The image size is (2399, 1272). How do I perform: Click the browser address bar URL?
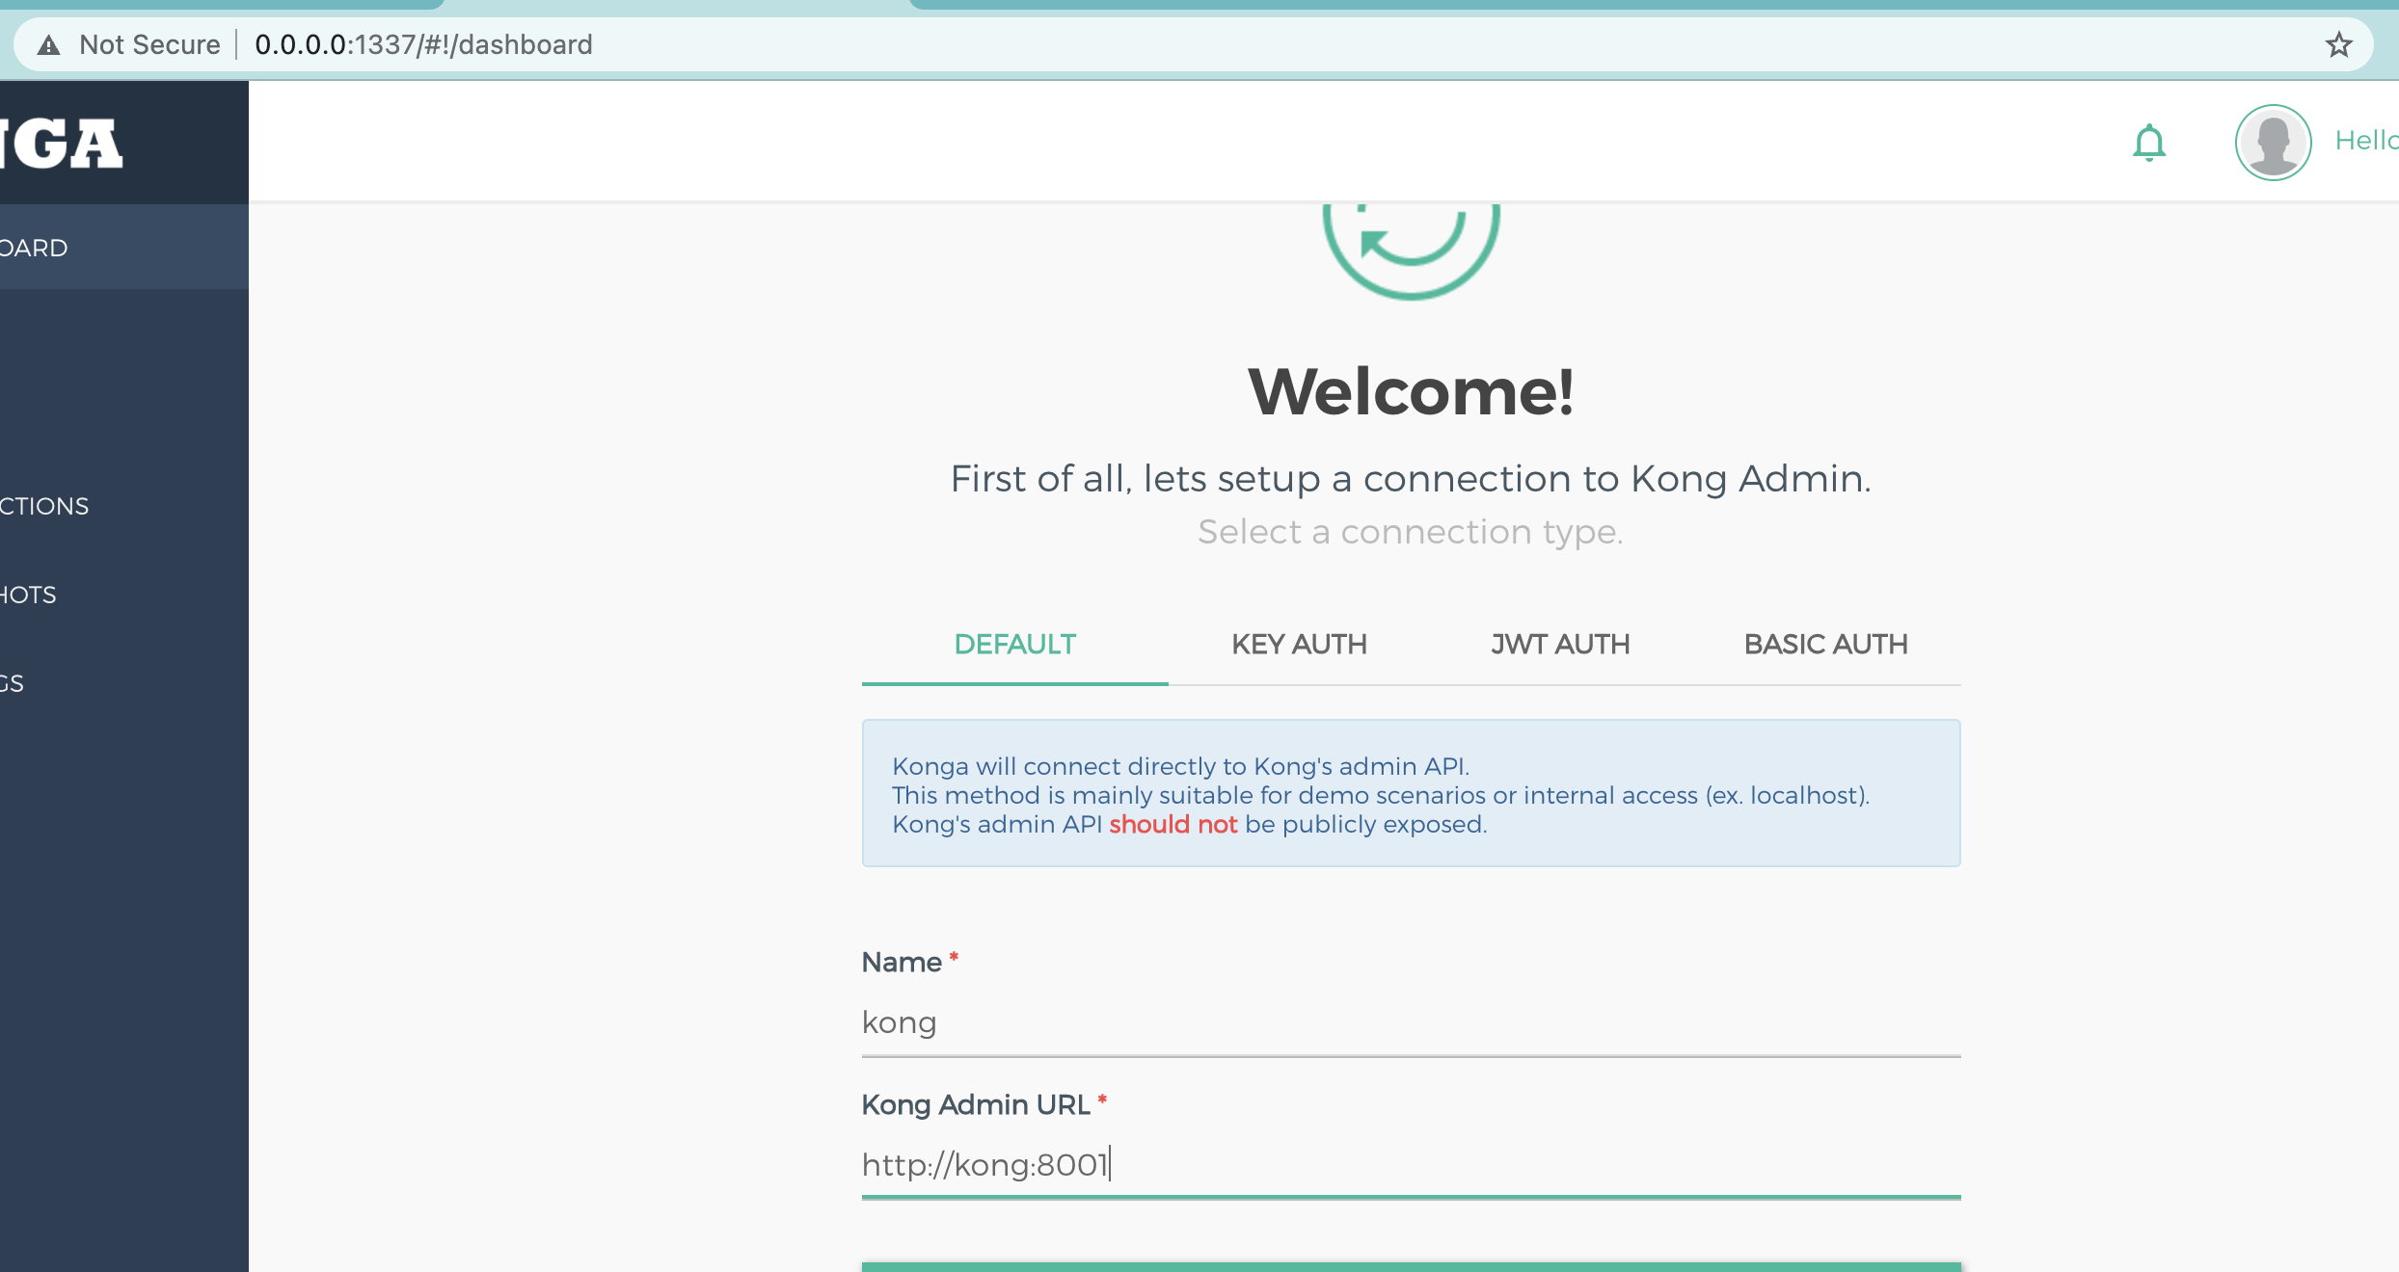[x=423, y=44]
